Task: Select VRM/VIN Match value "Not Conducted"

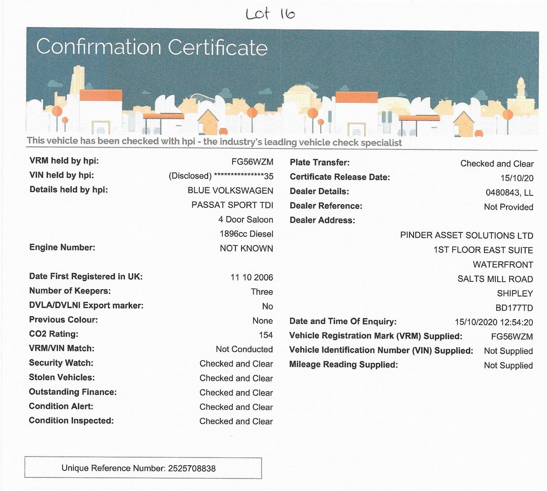Action: (x=244, y=349)
